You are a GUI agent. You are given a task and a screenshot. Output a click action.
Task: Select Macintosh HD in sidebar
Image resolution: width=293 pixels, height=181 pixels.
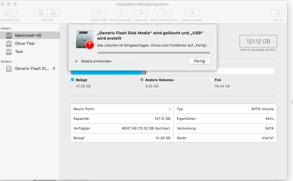pos(30,35)
